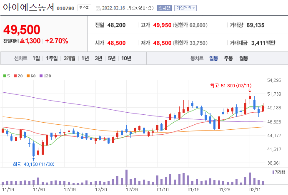Select the 5년 line chart tab
The width and height of the screenshot is (288, 195).
click(x=112, y=58)
